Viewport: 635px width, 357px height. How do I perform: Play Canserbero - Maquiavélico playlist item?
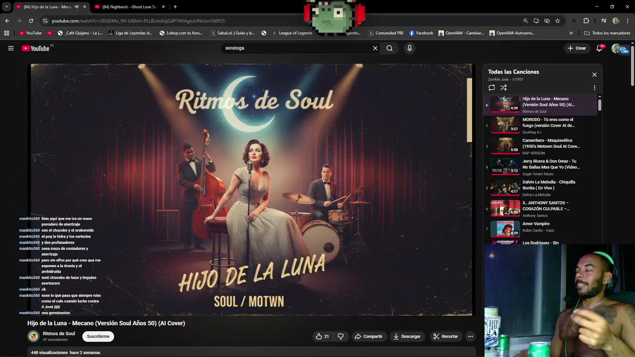541,146
